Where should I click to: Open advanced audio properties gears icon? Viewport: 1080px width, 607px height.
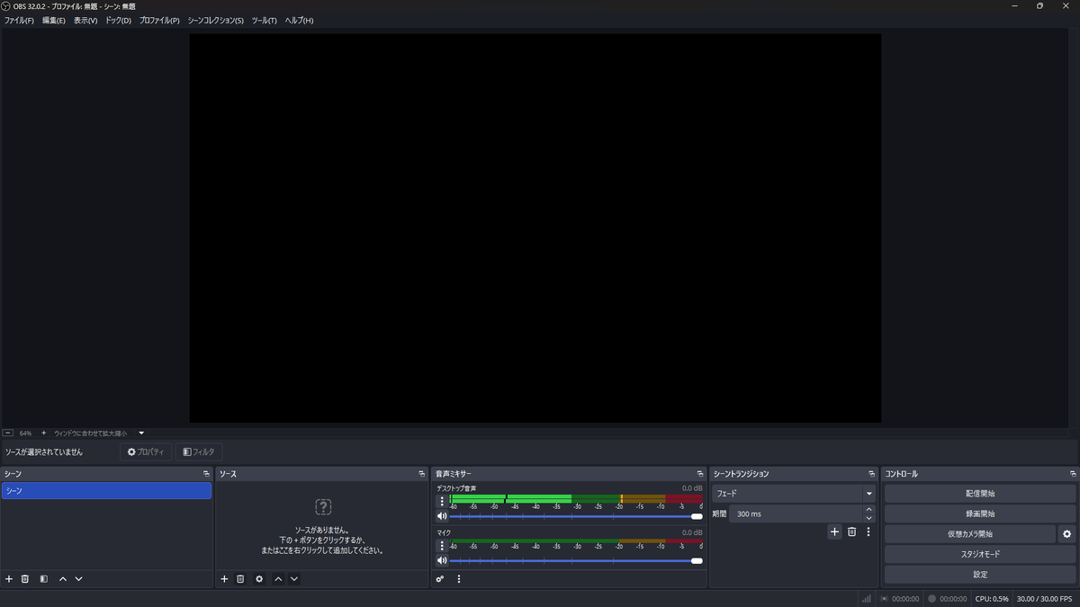440,579
